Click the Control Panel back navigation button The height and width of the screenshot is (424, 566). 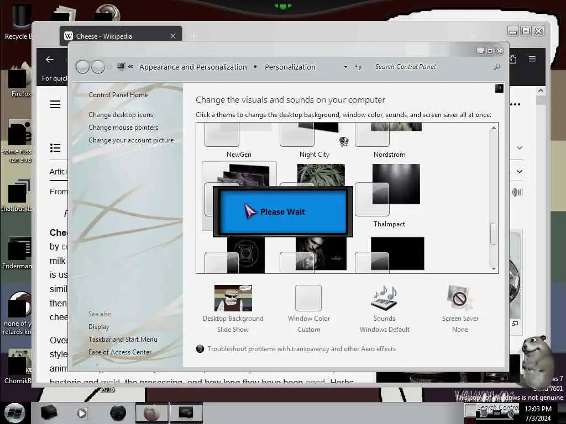(x=83, y=67)
